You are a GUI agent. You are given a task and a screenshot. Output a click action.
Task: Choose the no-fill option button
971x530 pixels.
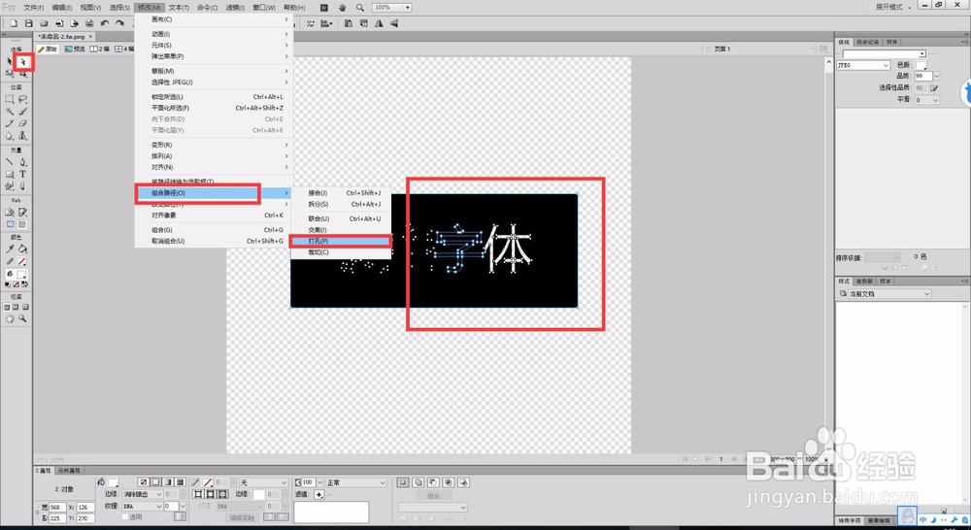[x=144, y=481]
